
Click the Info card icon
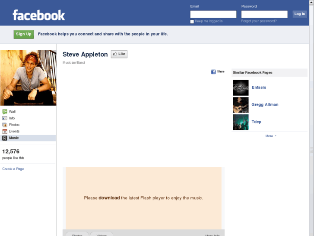5,118
